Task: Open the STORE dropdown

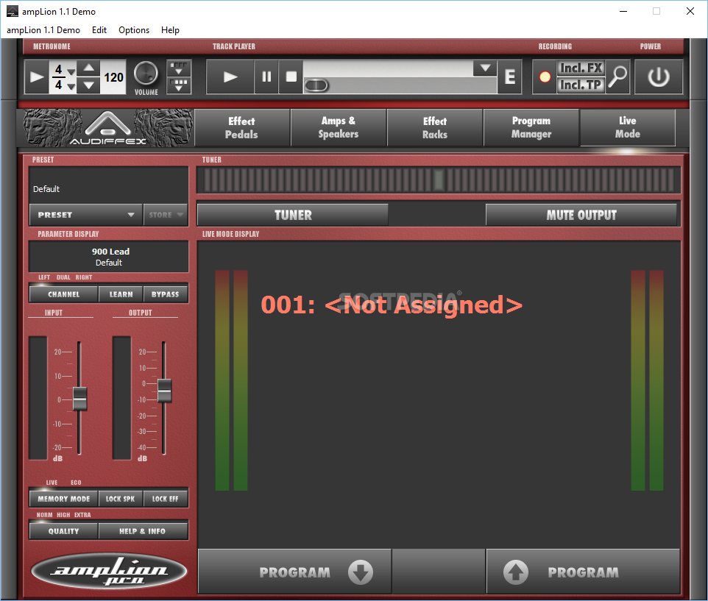Action: click(x=166, y=215)
